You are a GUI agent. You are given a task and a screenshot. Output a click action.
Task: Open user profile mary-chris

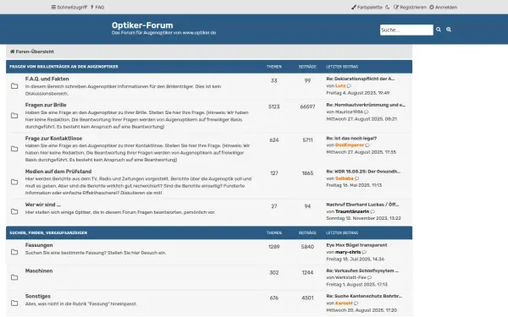tap(348, 252)
